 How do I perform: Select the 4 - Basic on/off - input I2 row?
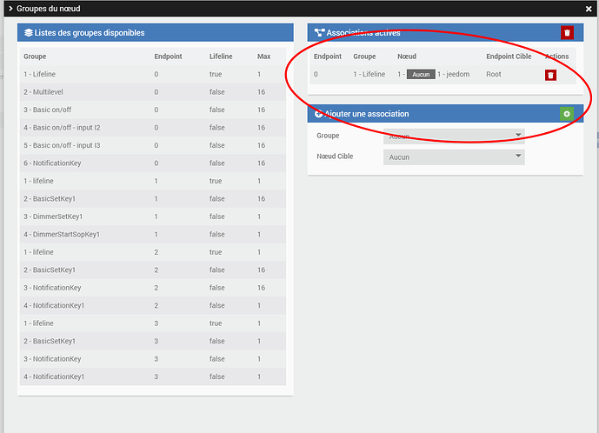coord(153,128)
